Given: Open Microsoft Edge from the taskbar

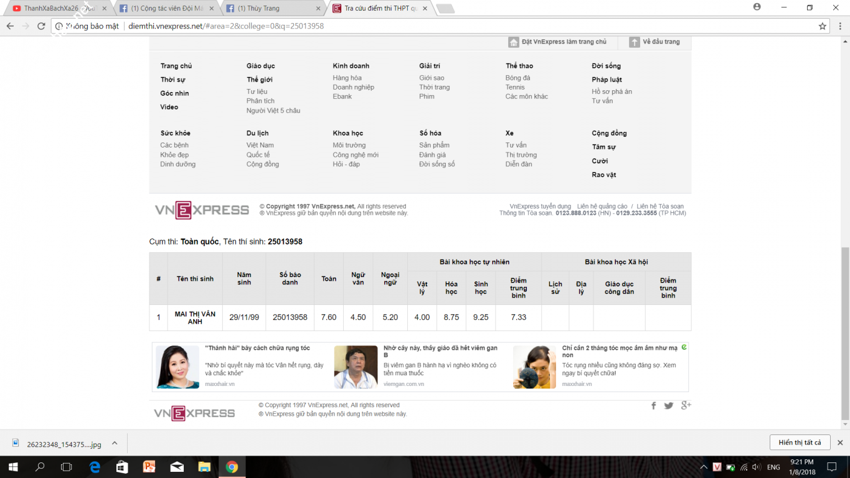Looking at the screenshot, I should 95,467.
